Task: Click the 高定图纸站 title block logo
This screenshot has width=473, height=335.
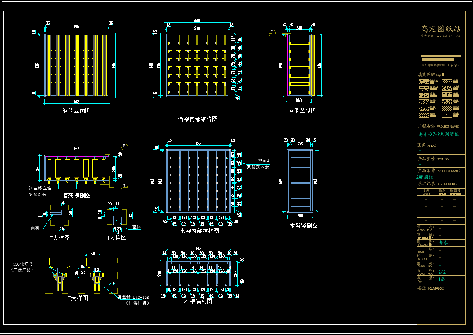Action: click(441, 29)
